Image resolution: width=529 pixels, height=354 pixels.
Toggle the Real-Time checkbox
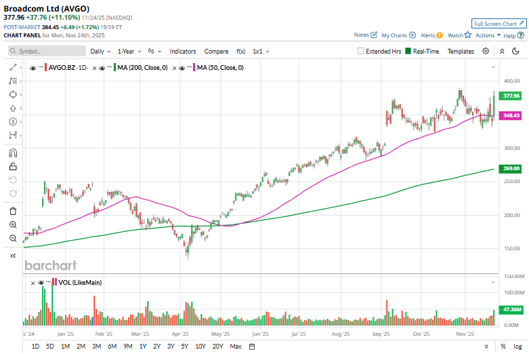tap(408, 51)
